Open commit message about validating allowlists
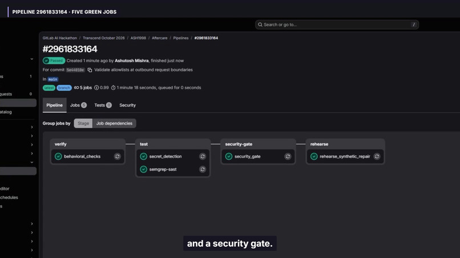This screenshot has width=460, height=258. click(x=143, y=69)
